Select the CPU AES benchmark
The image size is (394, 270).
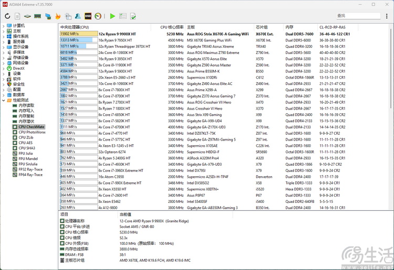pyautogui.click(x=26, y=143)
